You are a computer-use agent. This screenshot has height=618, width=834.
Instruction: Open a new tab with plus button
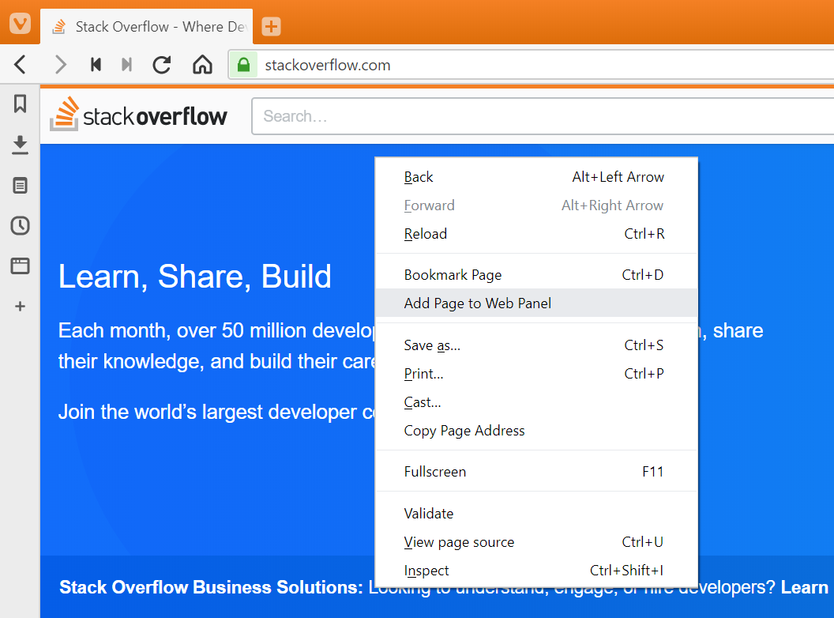[271, 26]
